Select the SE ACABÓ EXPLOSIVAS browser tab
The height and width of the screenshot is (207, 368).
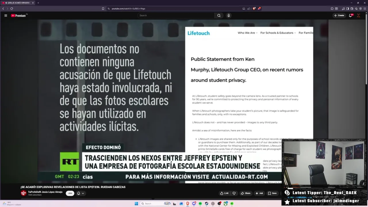[18, 3]
